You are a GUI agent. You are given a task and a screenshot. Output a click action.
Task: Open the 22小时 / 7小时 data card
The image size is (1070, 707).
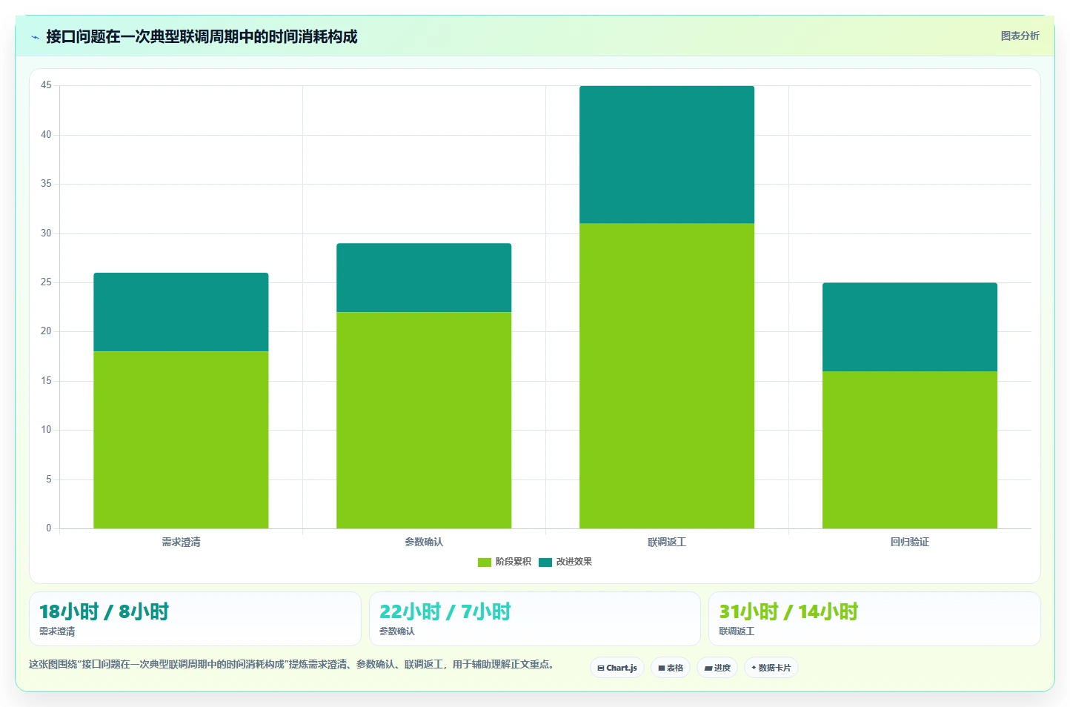[535, 619]
